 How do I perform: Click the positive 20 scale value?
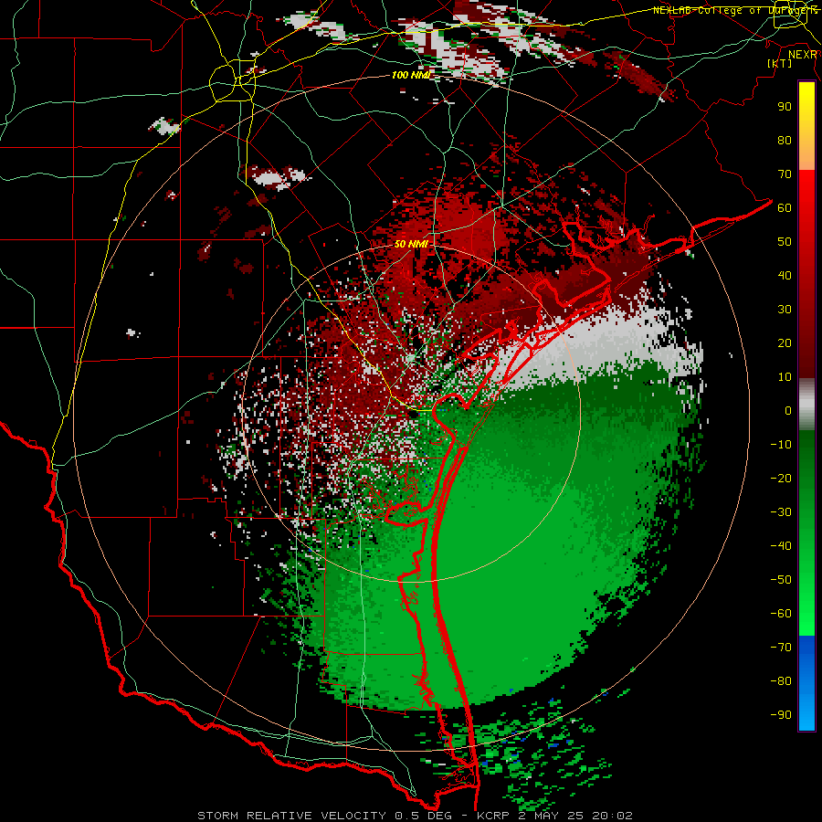(785, 342)
